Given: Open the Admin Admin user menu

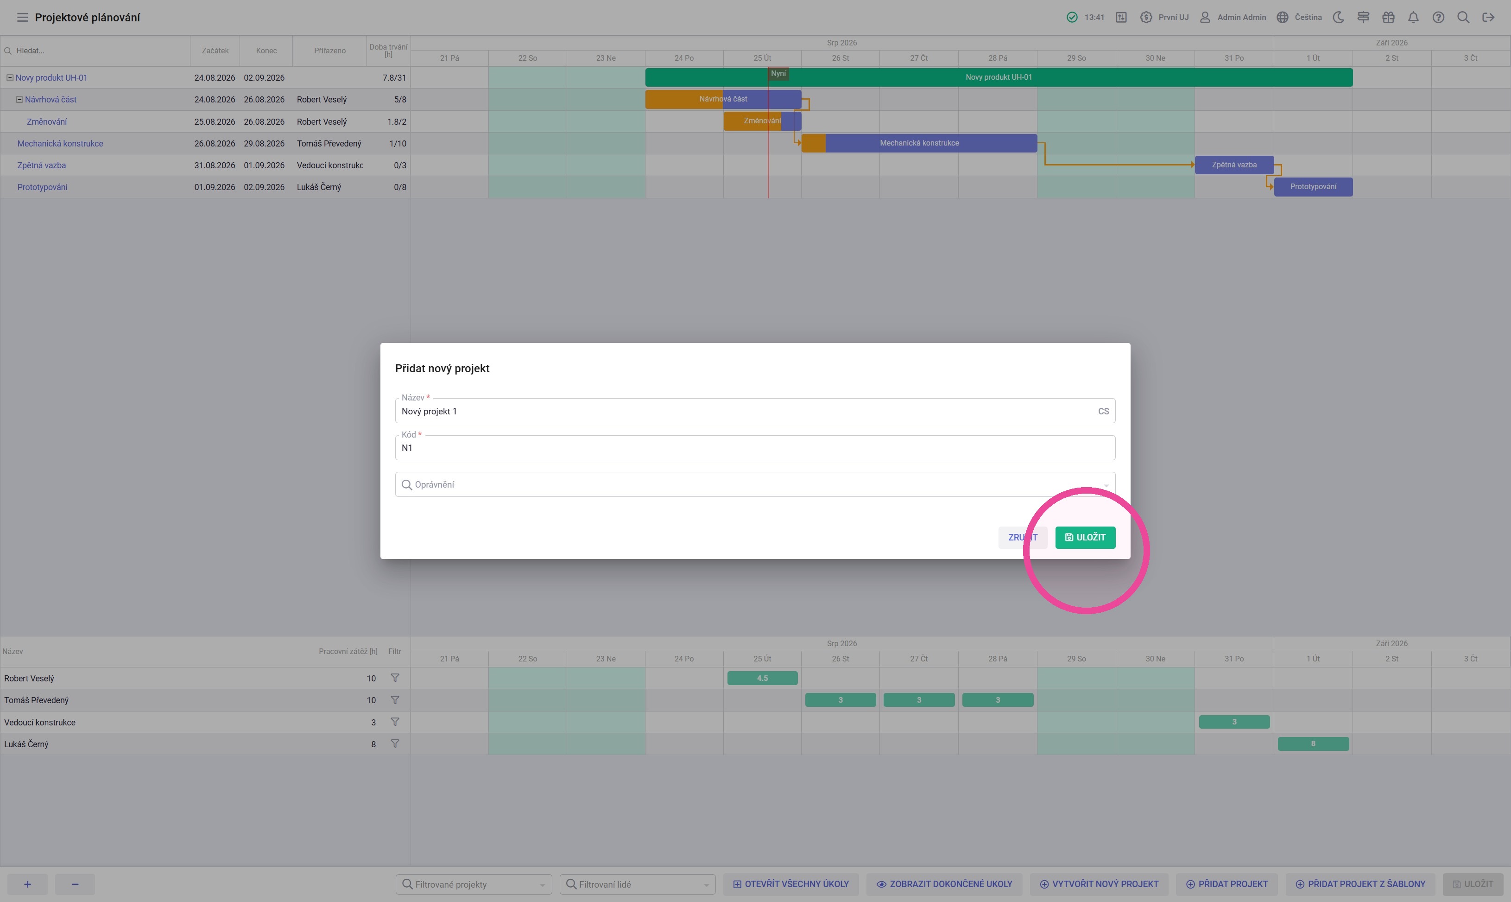Looking at the screenshot, I should tap(1233, 18).
